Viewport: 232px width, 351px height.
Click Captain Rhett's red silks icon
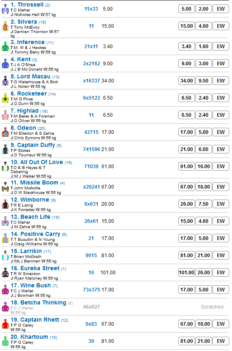click(5, 324)
